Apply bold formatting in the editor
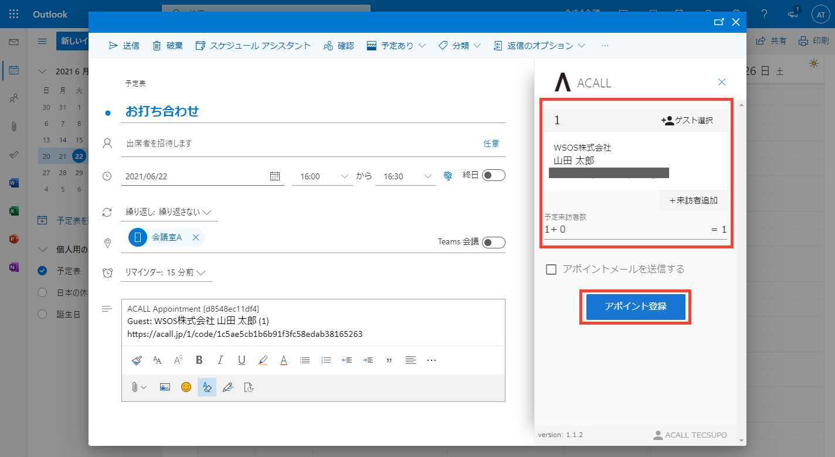835x457 pixels. click(x=199, y=360)
